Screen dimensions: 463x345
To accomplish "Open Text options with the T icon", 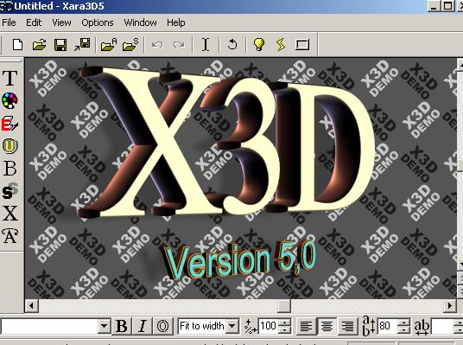I will tap(10, 78).
